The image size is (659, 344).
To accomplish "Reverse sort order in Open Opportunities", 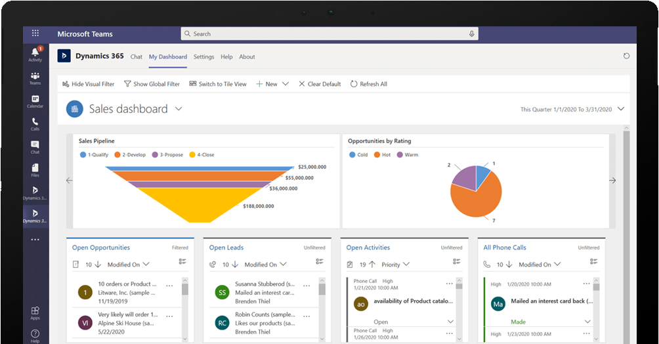I will [98, 265].
